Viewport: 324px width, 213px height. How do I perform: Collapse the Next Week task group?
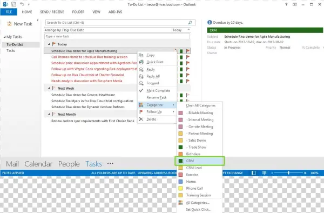49,88
